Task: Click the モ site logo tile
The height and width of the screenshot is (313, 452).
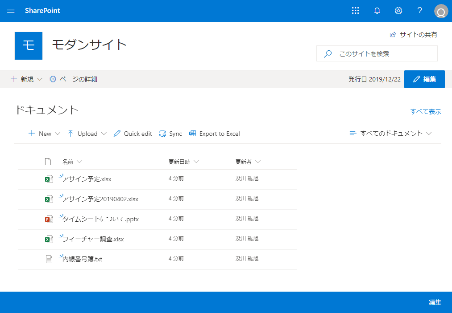Action: tap(29, 46)
